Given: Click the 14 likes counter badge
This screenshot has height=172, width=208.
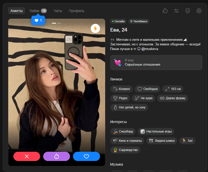Looking at the screenshot, I should tap(44, 11).
